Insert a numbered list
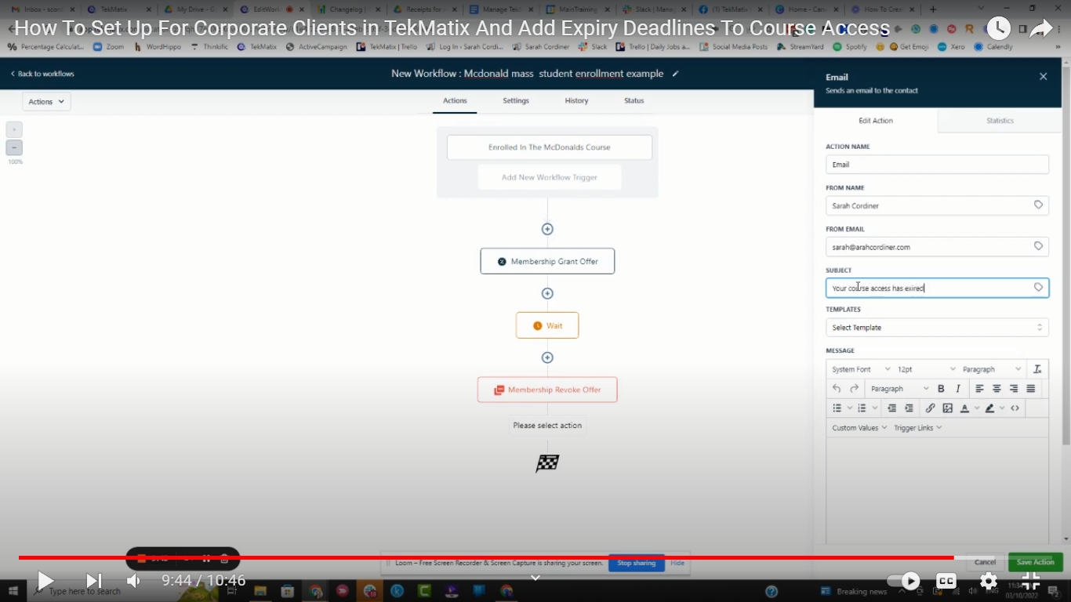This screenshot has height=602, width=1071. (x=862, y=408)
